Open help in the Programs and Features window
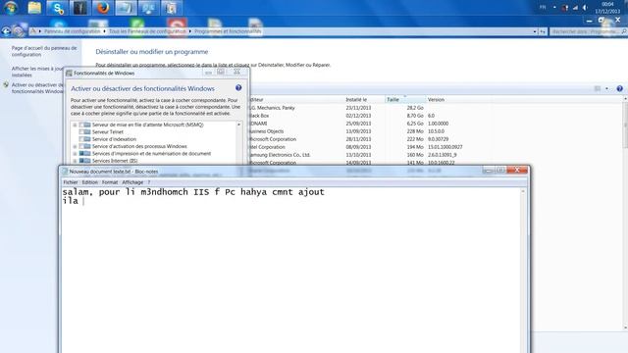The height and width of the screenshot is (353, 628). point(619,88)
